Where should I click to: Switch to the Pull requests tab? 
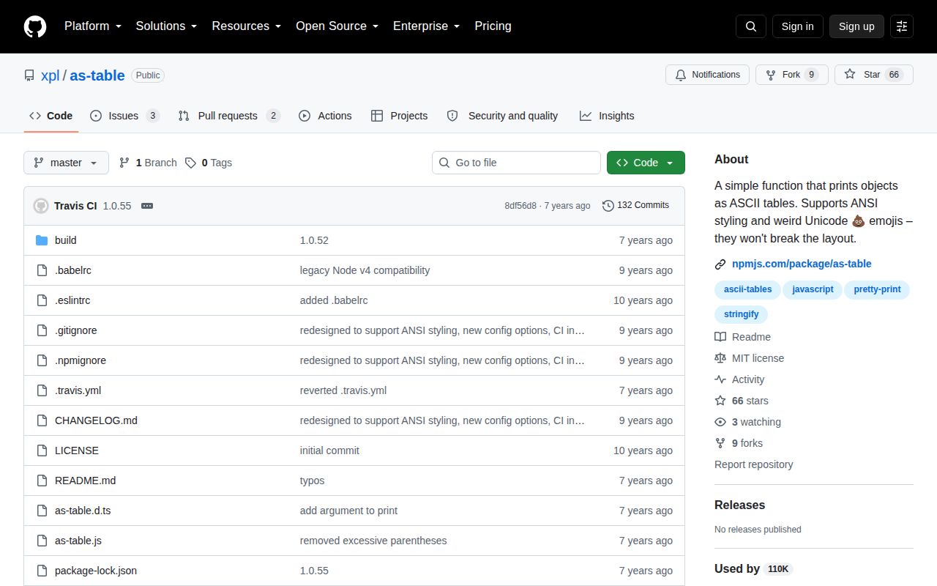pos(228,116)
